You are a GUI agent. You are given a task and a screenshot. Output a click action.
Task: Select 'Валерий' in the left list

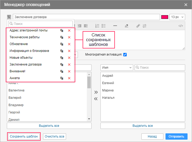coord(15,98)
